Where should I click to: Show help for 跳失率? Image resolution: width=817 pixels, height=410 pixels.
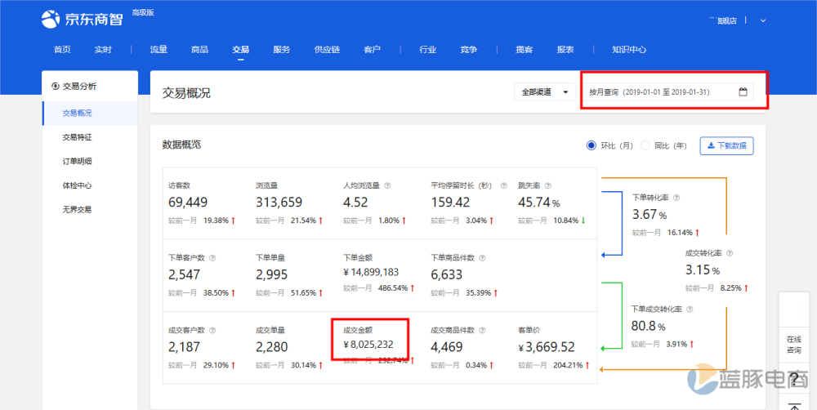(x=548, y=185)
